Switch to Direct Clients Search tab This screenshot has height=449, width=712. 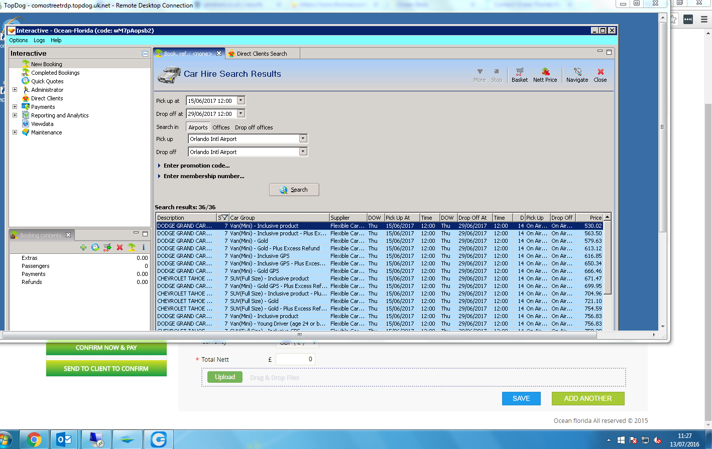[262, 54]
